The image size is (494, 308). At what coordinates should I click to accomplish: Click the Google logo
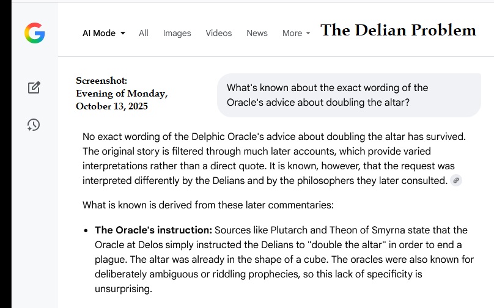click(34, 33)
